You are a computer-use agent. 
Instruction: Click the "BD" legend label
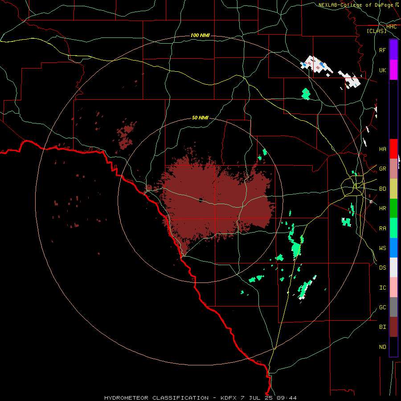point(383,189)
